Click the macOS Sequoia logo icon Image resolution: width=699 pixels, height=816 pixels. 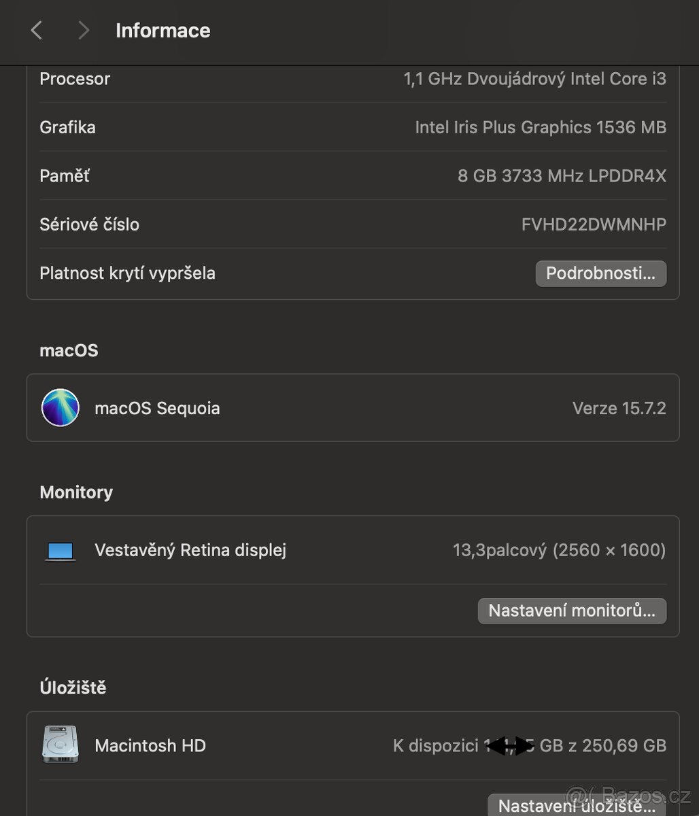tap(60, 408)
